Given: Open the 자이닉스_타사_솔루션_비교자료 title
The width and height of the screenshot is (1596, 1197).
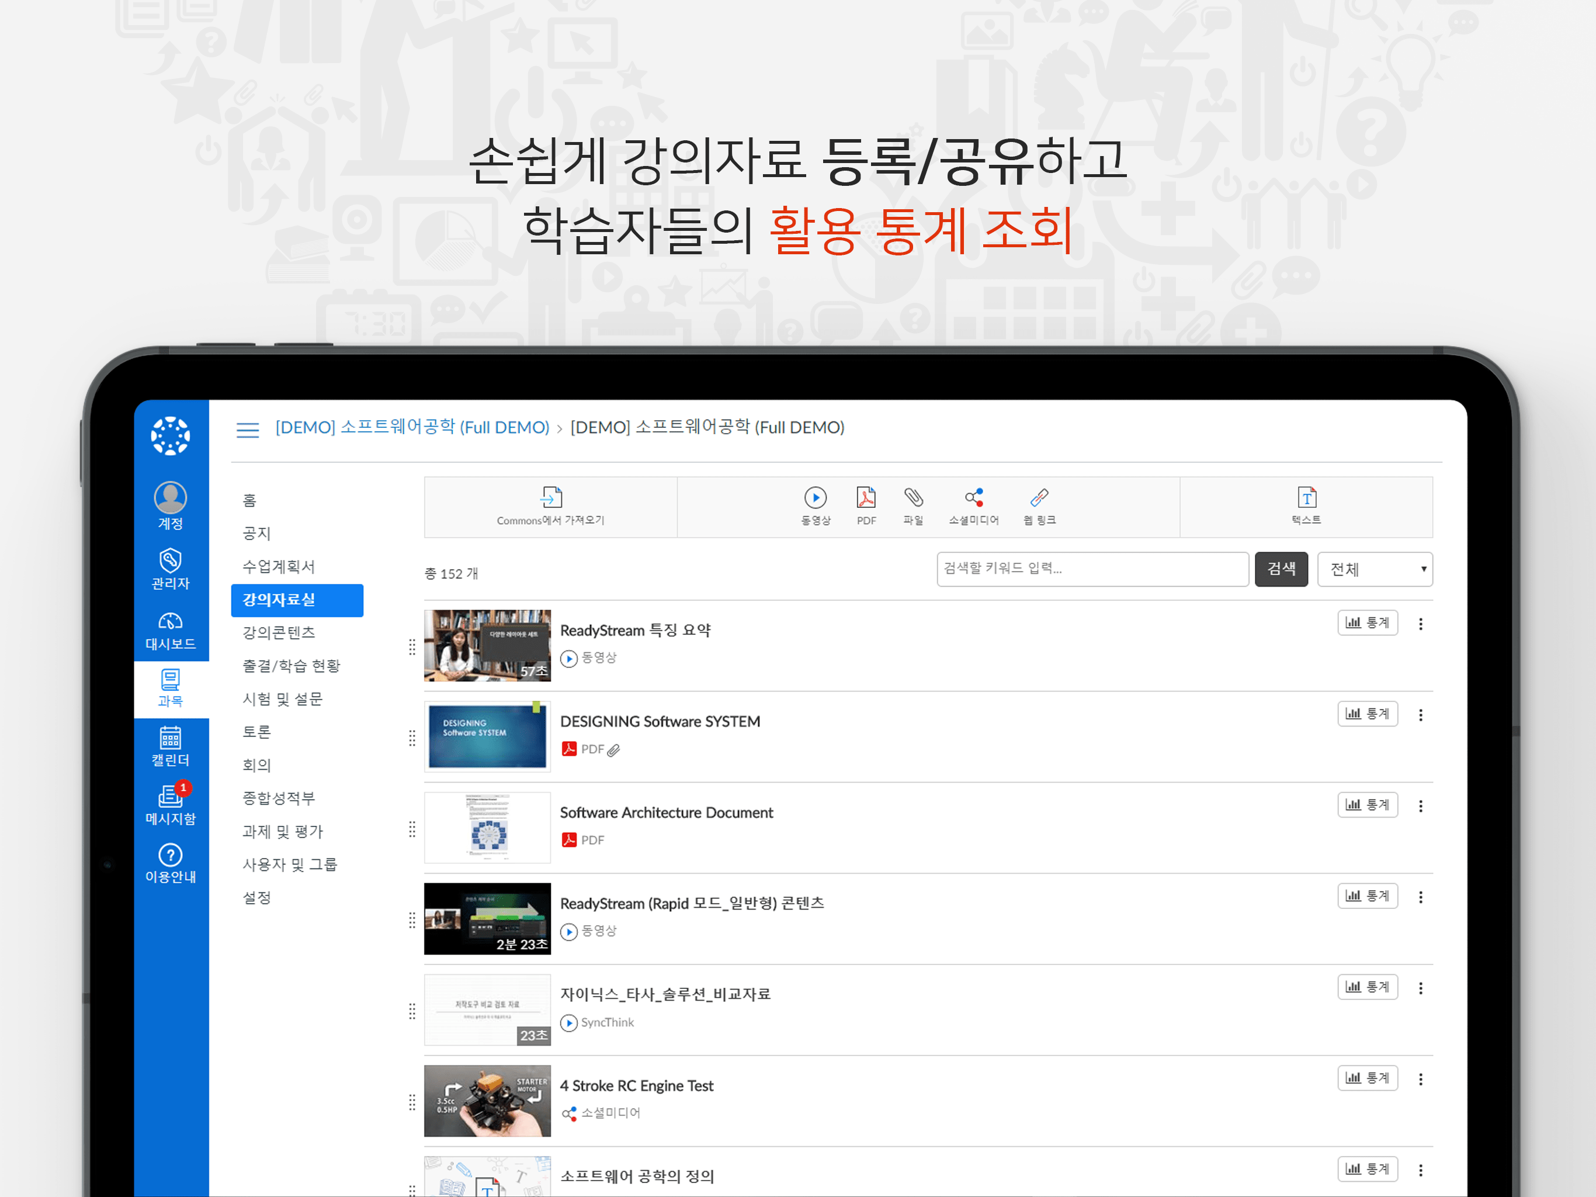Looking at the screenshot, I should pyautogui.click(x=665, y=994).
